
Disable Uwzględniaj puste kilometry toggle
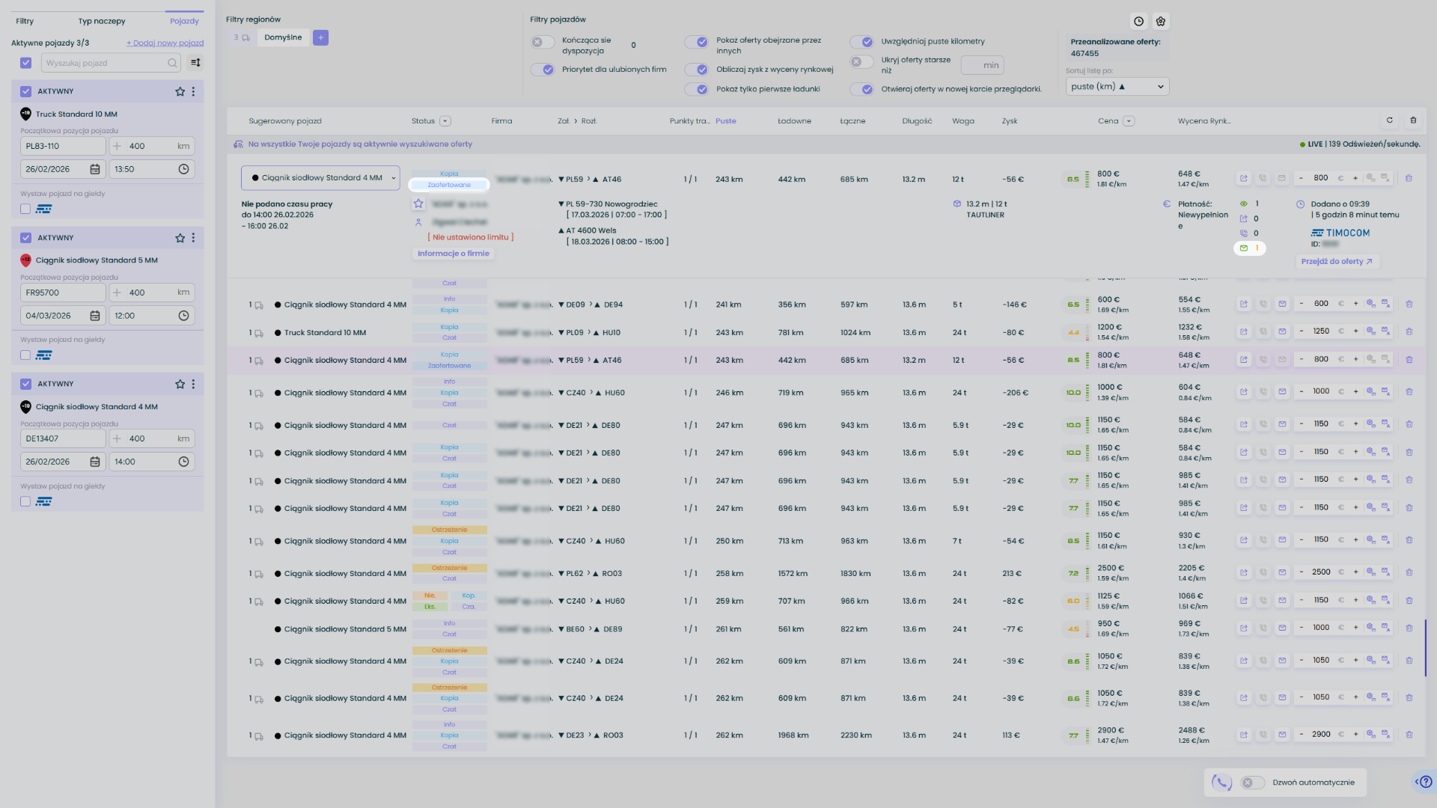tap(861, 42)
